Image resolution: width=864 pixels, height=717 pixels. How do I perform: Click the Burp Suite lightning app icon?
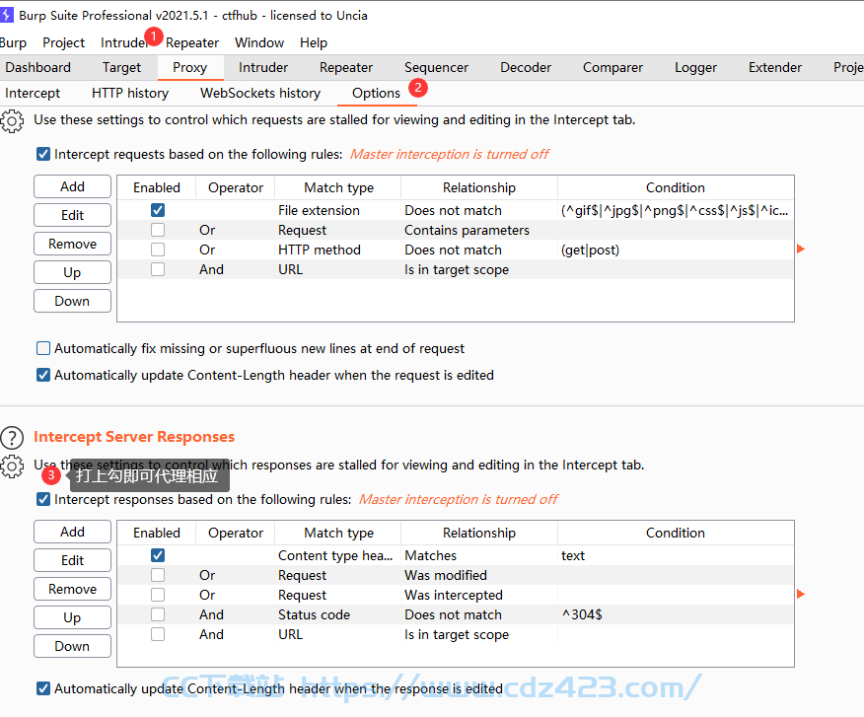point(6,15)
